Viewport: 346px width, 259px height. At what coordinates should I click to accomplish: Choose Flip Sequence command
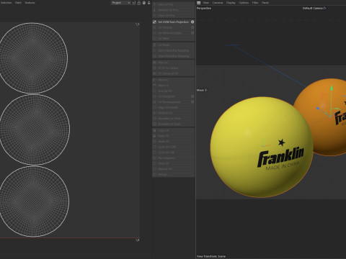click(x=174, y=158)
